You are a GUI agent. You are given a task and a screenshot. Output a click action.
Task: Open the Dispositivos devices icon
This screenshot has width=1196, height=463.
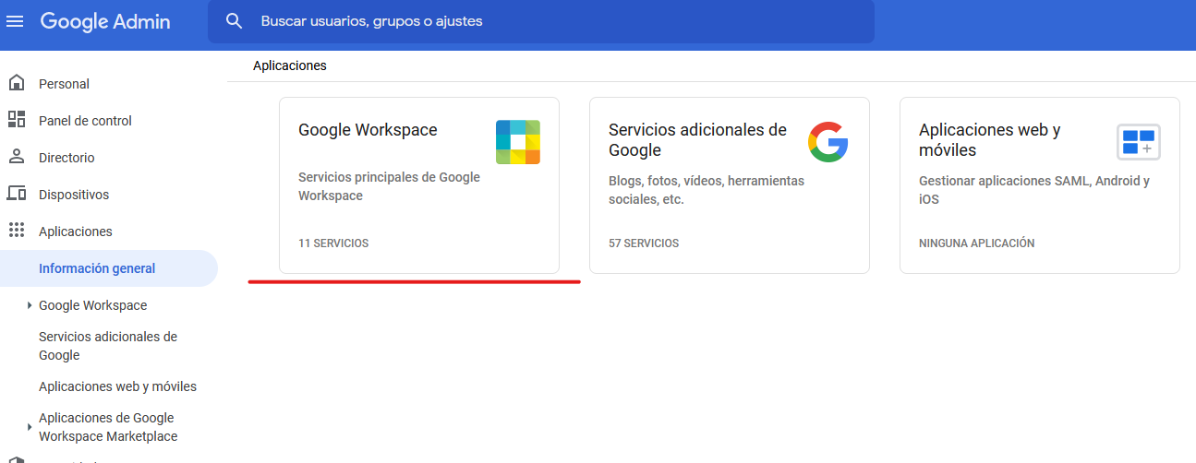pyautogui.click(x=16, y=194)
